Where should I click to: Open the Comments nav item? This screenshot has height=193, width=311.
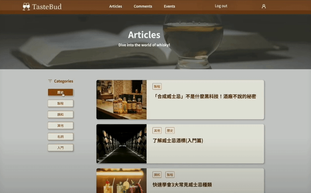pyautogui.click(x=143, y=6)
